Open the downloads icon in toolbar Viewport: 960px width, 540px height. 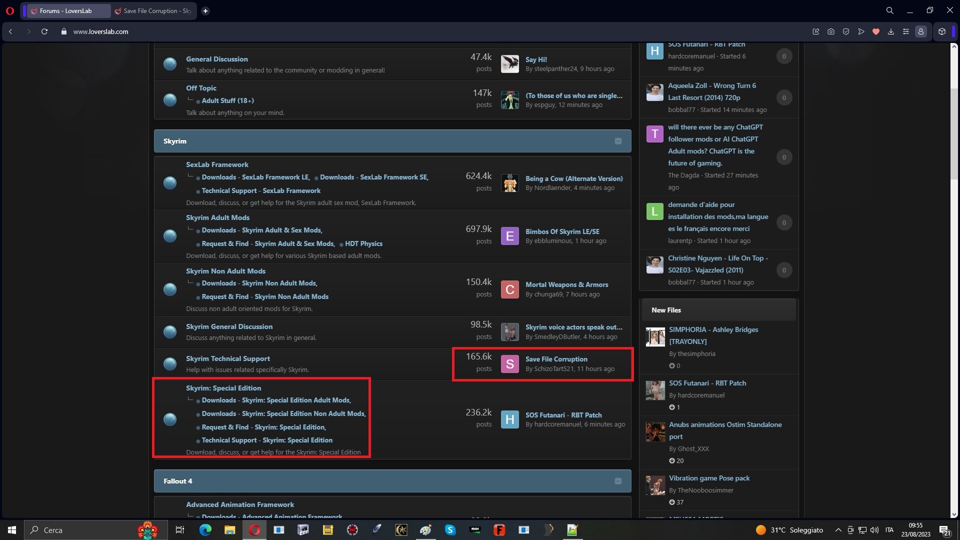pyautogui.click(x=890, y=31)
